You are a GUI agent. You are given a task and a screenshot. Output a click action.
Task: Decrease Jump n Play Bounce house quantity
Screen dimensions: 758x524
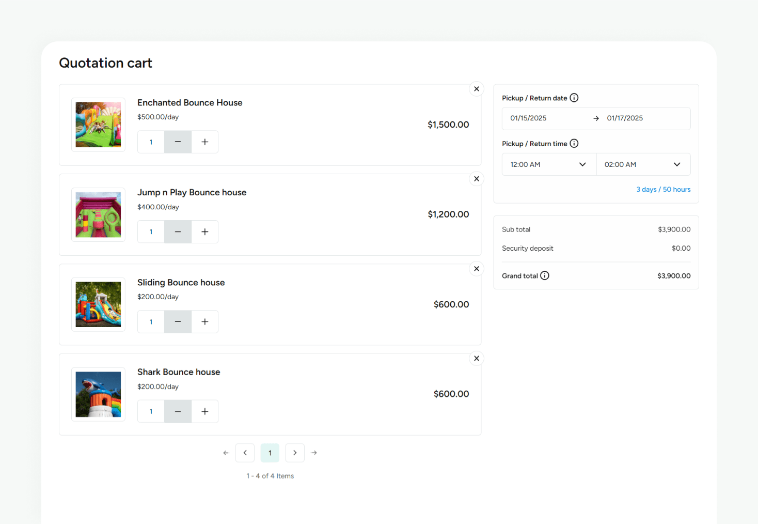(178, 232)
